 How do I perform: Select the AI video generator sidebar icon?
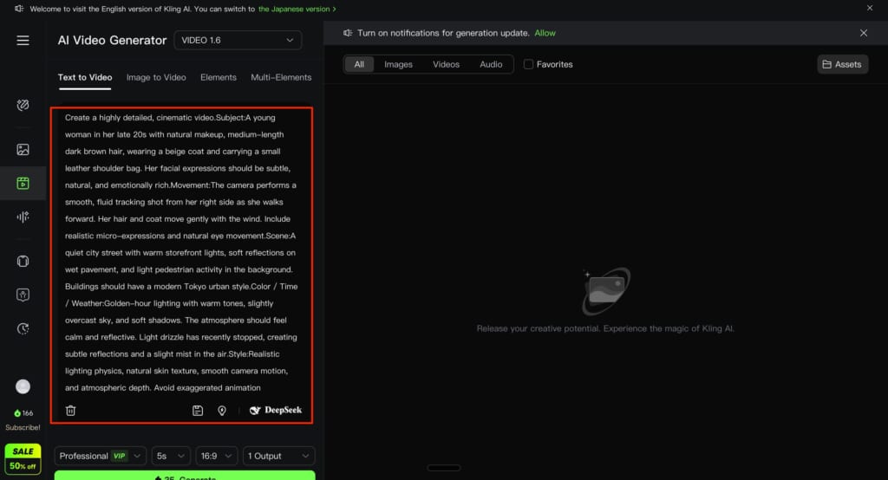point(23,183)
